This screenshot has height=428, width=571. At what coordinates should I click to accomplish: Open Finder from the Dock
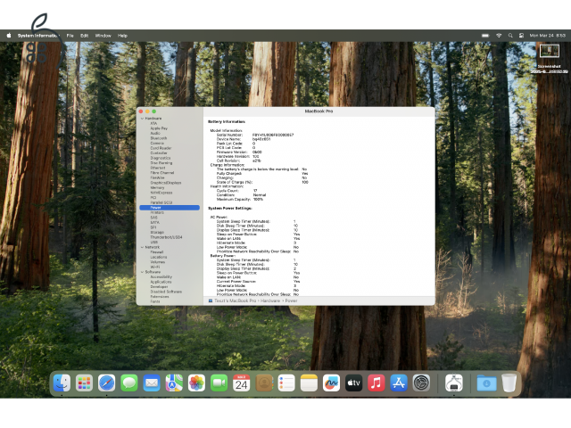pyautogui.click(x=62, y=383)
